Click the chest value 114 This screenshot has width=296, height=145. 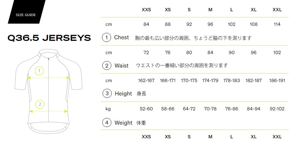point(277,24)
